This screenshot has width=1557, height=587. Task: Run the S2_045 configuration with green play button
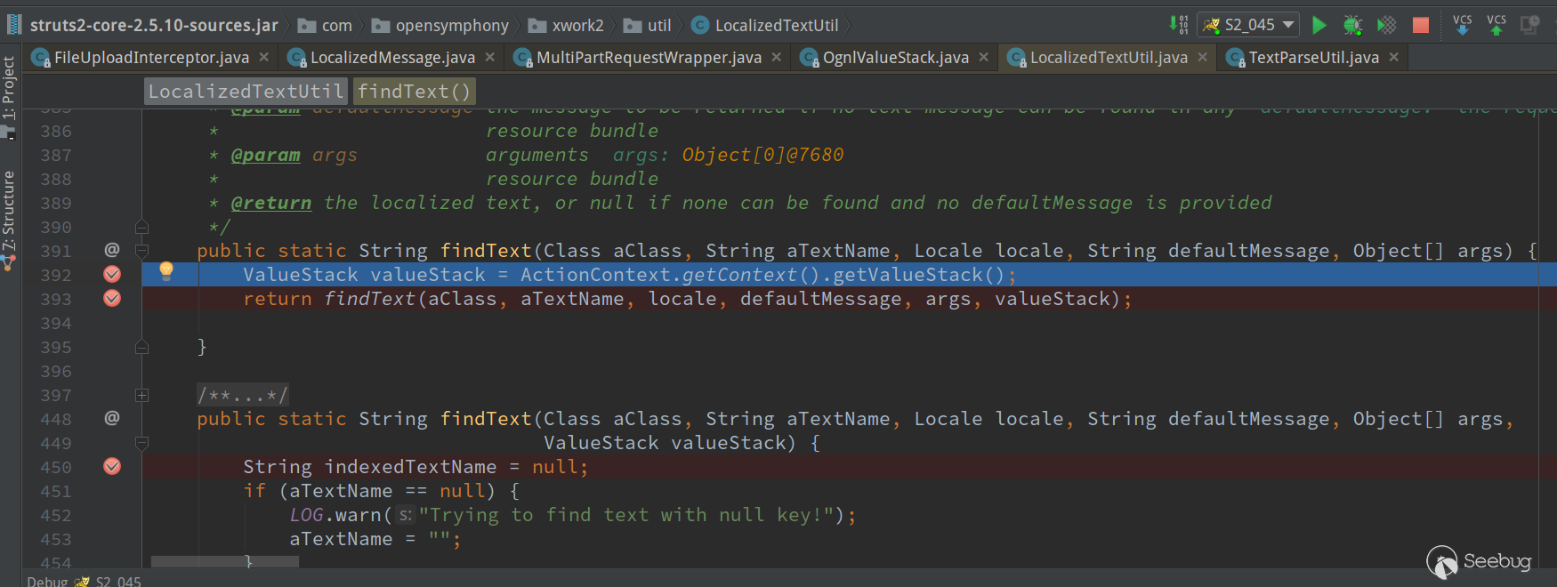[x=1319, y=25]
